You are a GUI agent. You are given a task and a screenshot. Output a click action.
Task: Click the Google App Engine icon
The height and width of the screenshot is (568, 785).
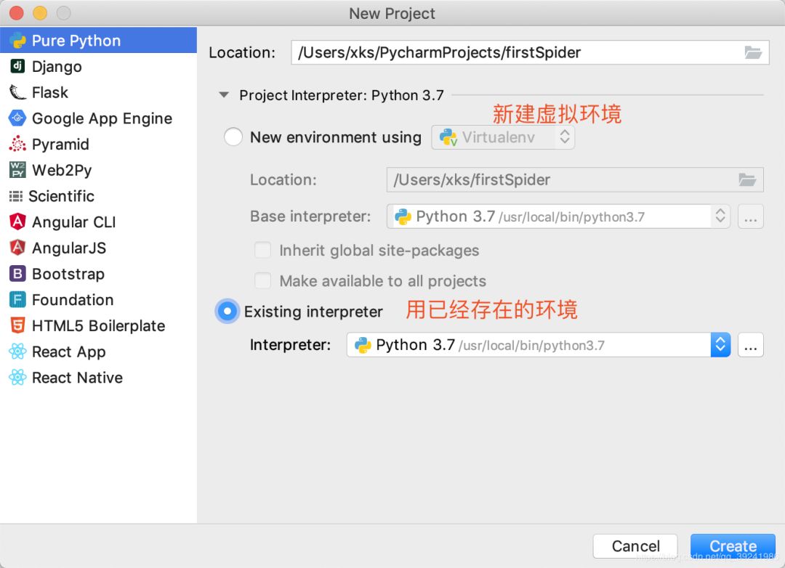coord(17,118)
